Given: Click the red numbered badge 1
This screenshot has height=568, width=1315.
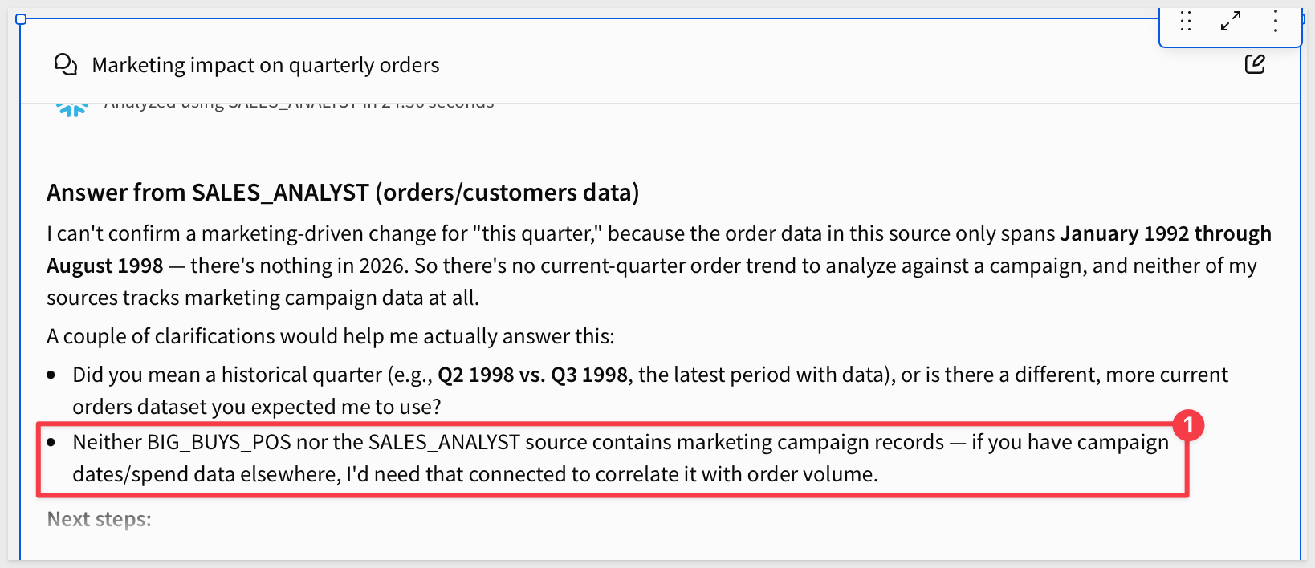Looking at the screenshot, I should tap(1188, 425).
